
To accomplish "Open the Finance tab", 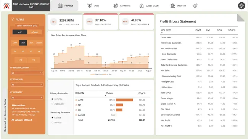I will point(64,6).
